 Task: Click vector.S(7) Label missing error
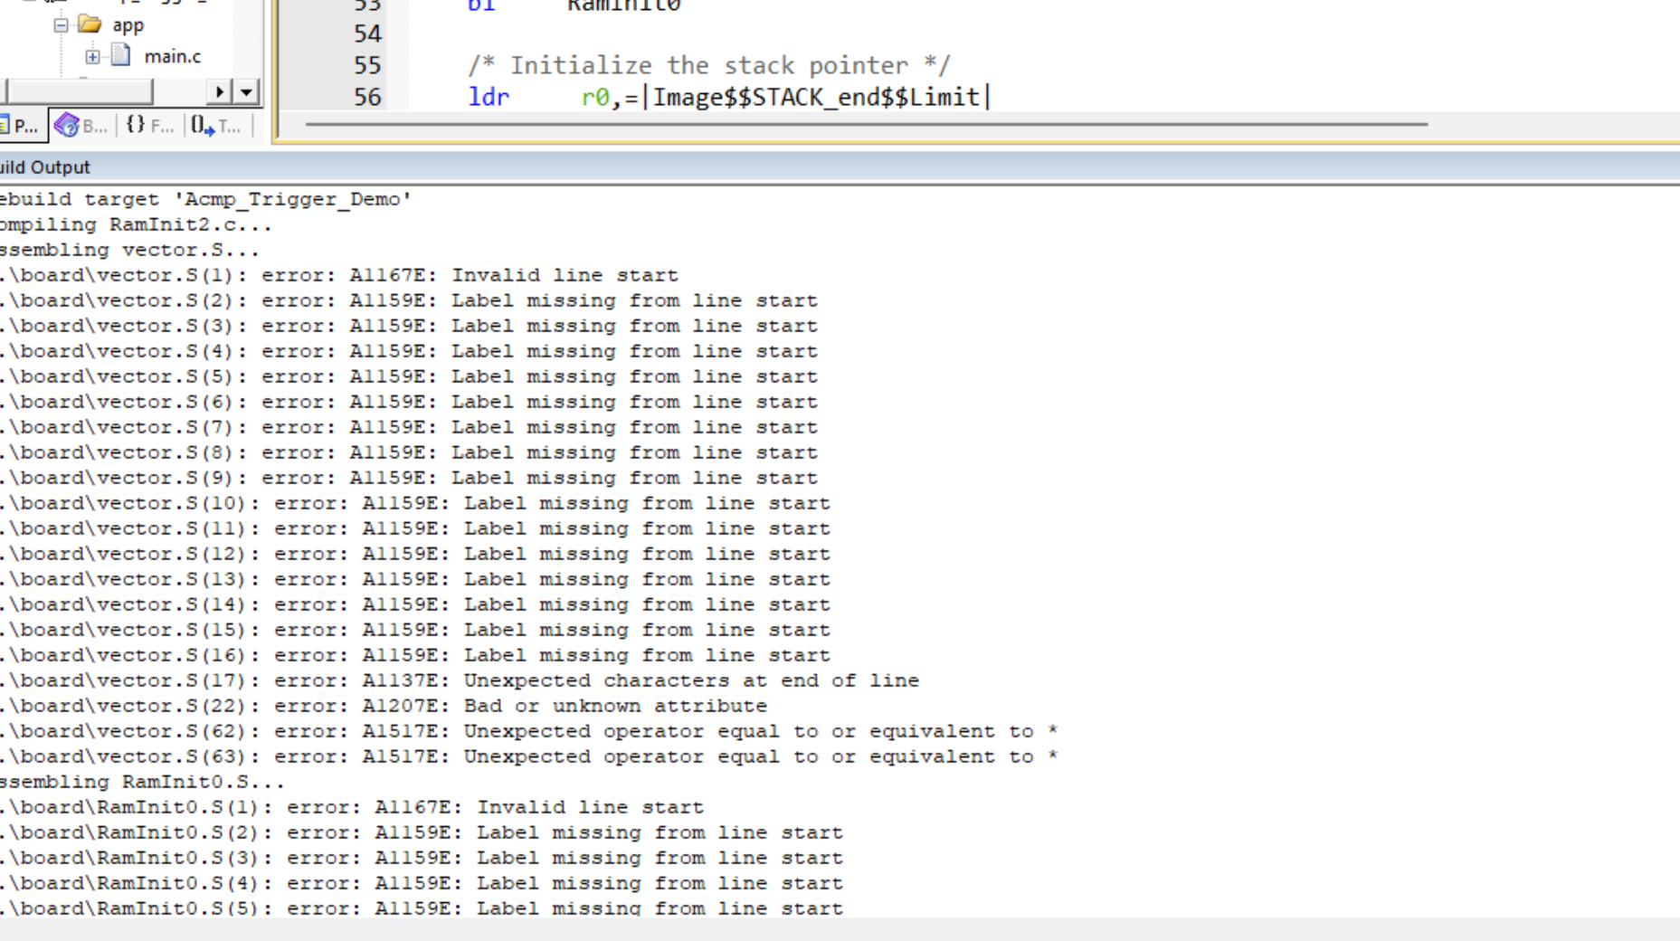[409, 427]
